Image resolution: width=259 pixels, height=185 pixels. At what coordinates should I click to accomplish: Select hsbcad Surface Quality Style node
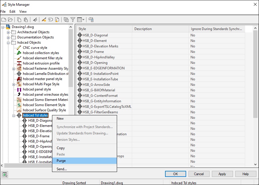44,110
